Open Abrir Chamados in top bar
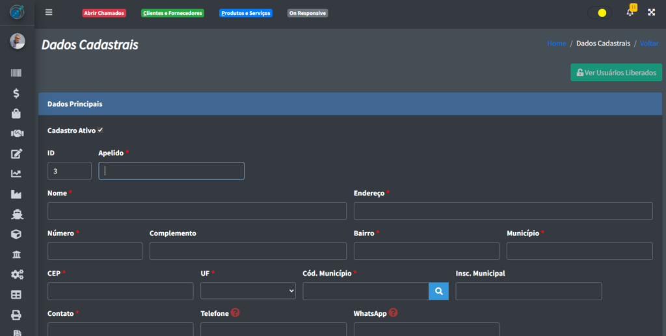 103,13
